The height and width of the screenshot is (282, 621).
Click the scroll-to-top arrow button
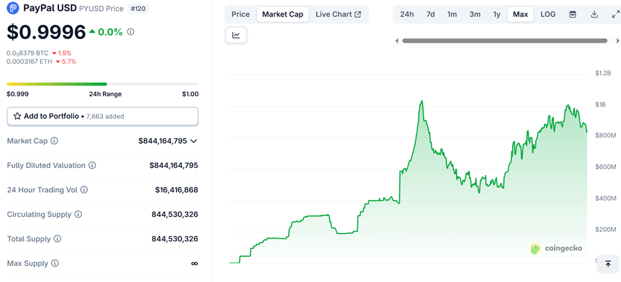608,264
